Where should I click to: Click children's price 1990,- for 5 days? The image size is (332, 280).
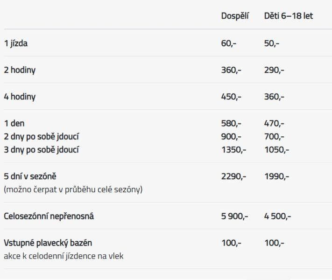click(276, 176)
